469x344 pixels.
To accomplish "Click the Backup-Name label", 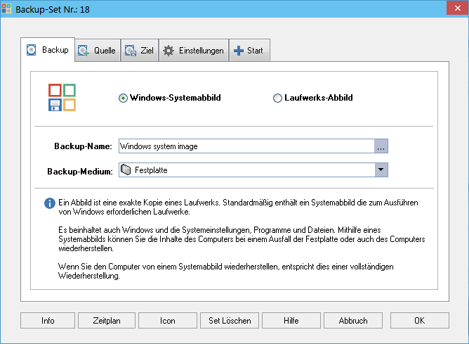I will pyautogui.click(x=83, y=146).
